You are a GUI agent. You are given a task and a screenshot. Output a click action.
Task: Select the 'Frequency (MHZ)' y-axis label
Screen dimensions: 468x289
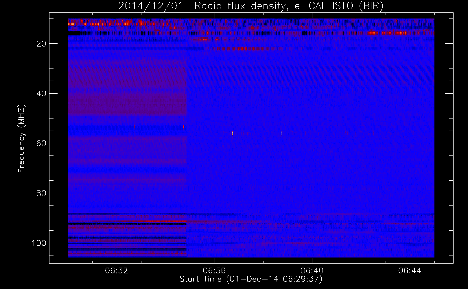[22, 139]
